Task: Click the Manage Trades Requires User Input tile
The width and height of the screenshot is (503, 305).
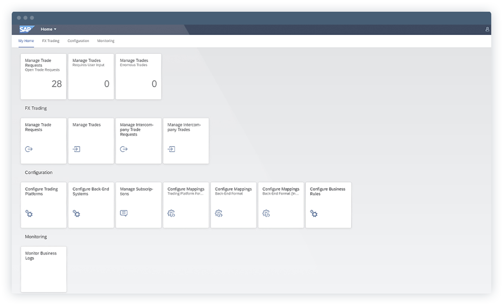Action: pos(91,76)
